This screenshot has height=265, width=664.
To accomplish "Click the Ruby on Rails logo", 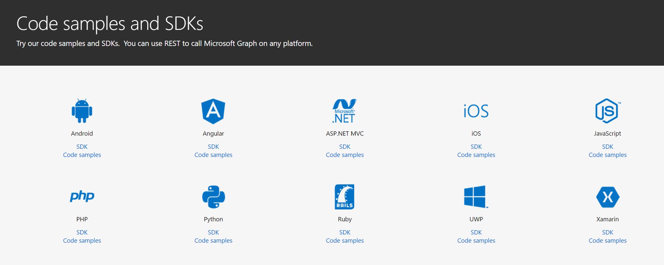I will click(x=344, y=197).
